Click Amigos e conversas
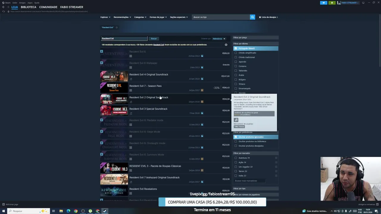Screen dimensions: 381x214 (368, 204)
